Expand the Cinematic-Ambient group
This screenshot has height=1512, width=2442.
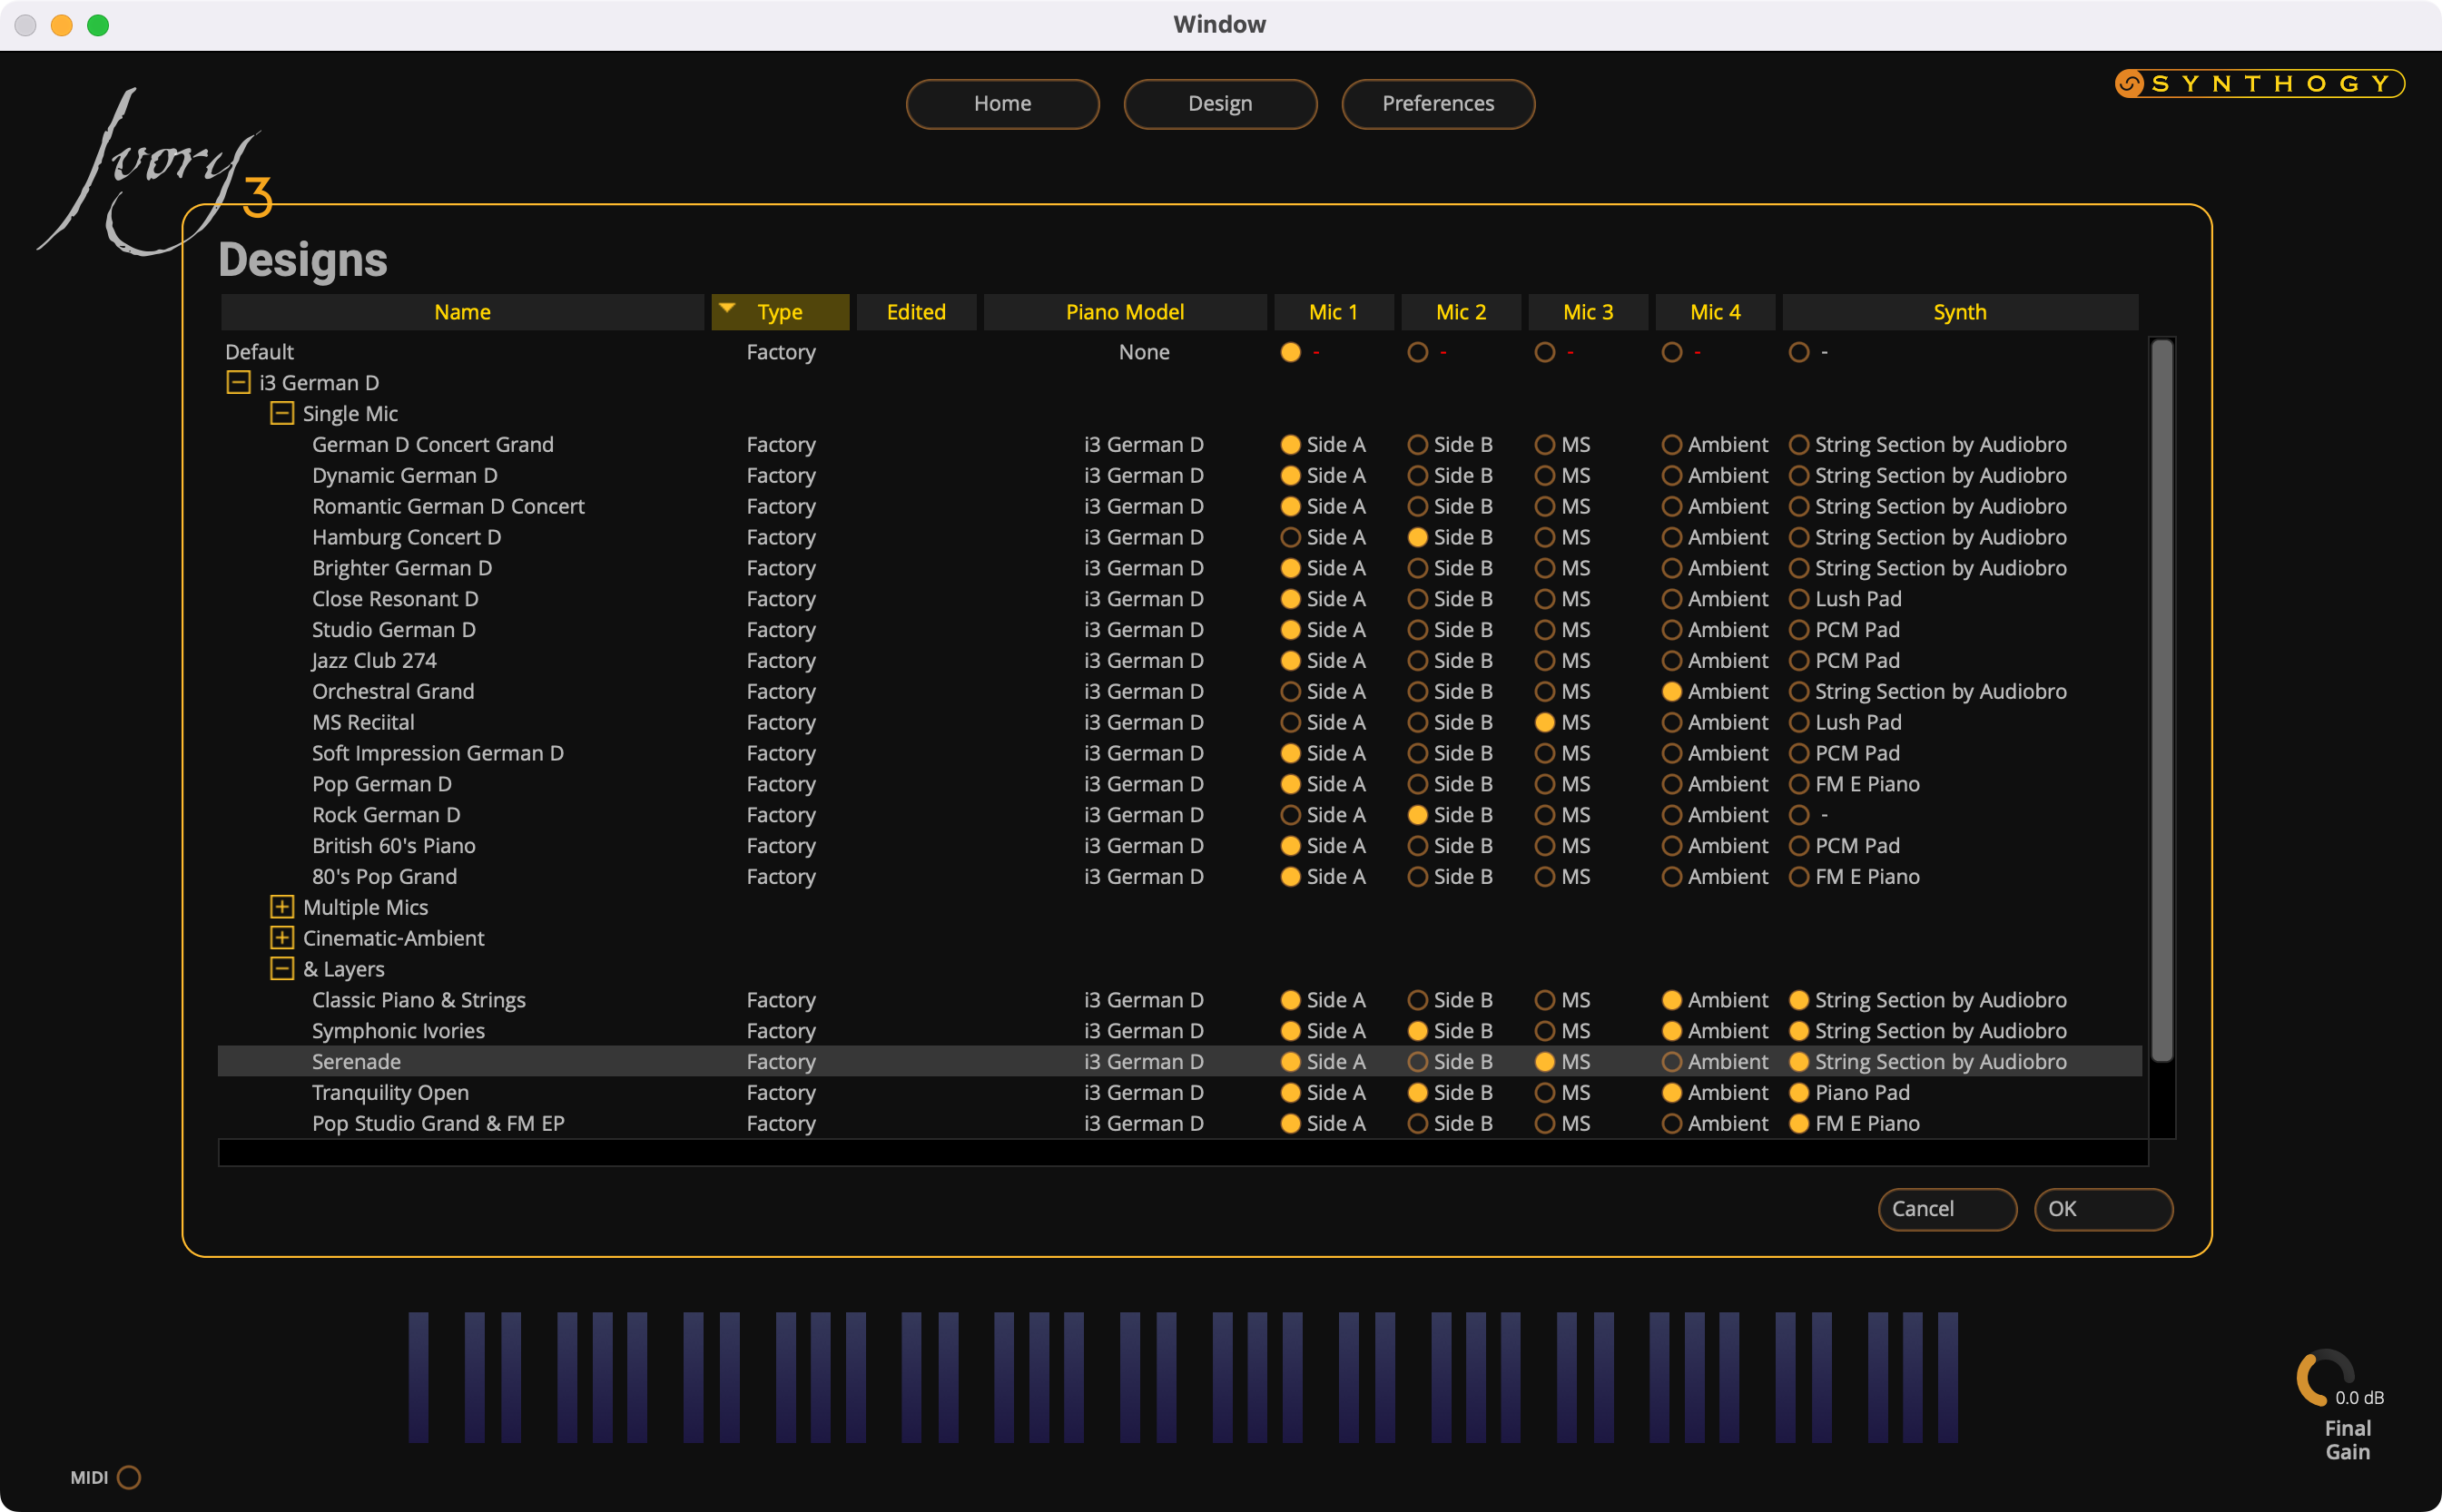pos(282,938)
